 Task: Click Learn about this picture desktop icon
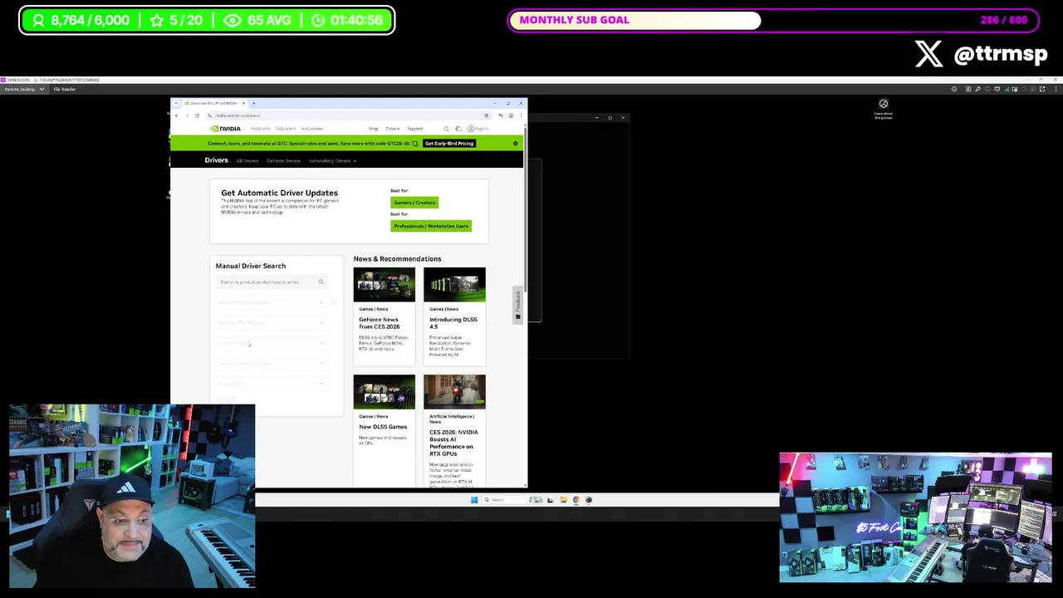[884, 109]
